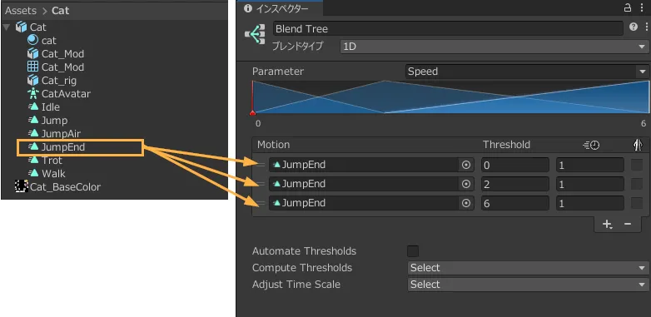Toggle mirror checkbox for first JumpEnd row
651x317 pixels.
(x=637, y=165)
